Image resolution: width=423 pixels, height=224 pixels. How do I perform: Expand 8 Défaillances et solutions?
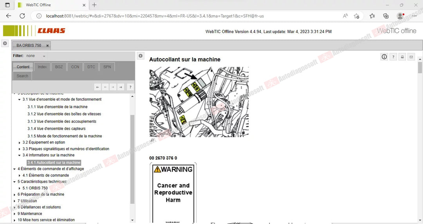click(x=14, y=207)
